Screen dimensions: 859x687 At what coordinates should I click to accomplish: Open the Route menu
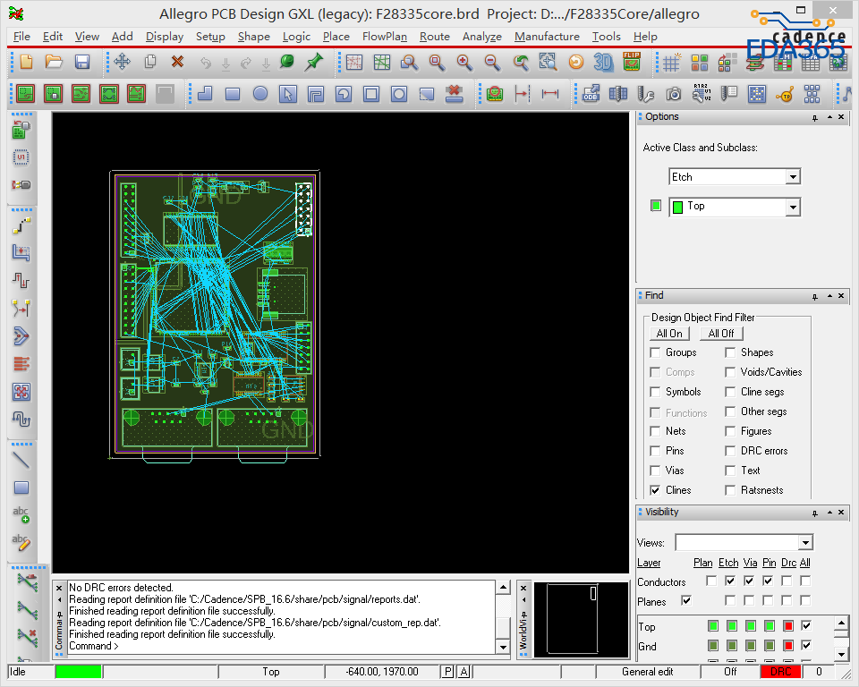point(435,37)
